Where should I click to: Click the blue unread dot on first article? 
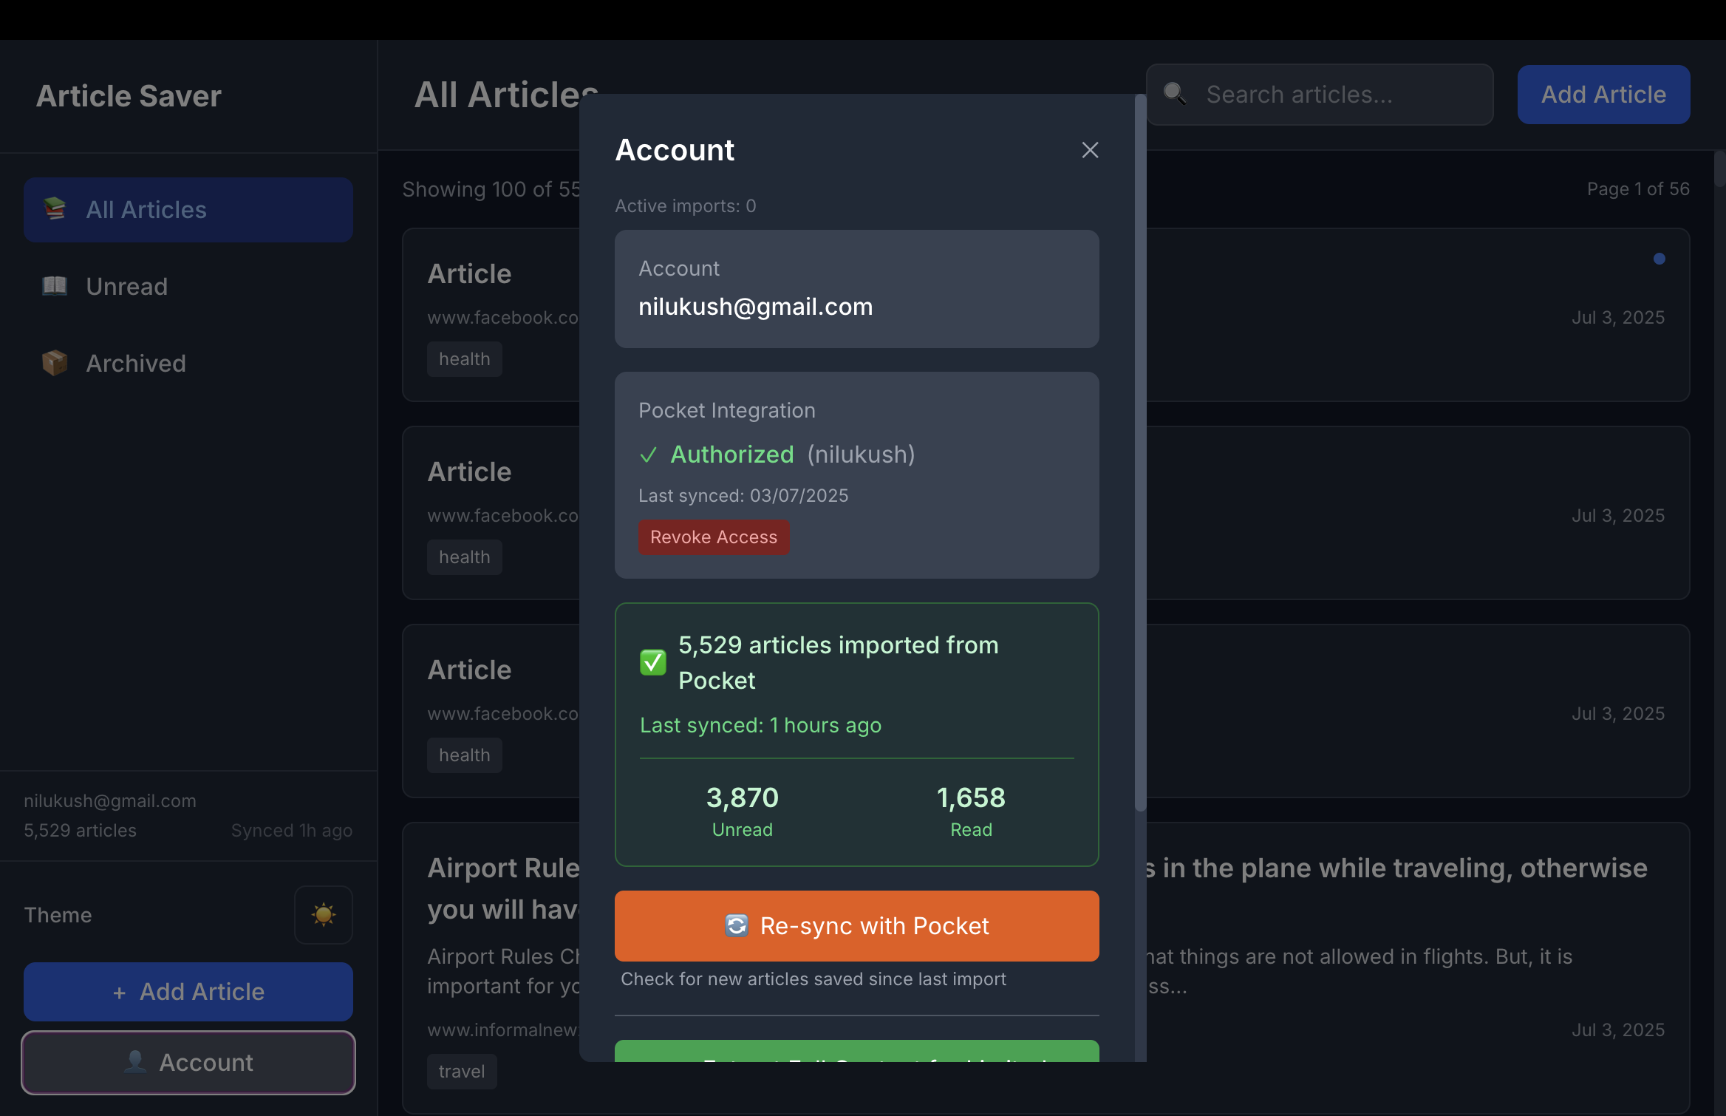coord(1660,259)
